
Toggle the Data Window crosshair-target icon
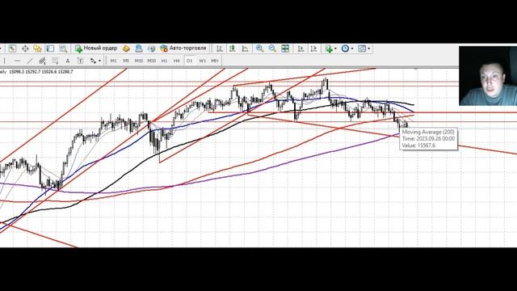pos(25,48)
